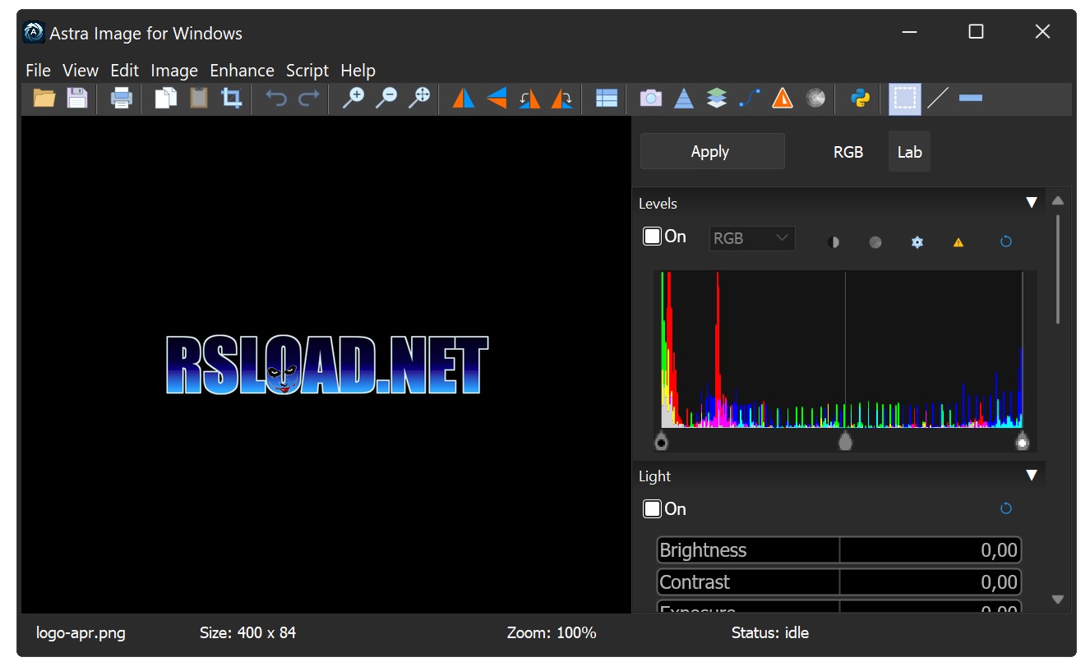Enable the Light On checkbox

click(x=652, y=509)
